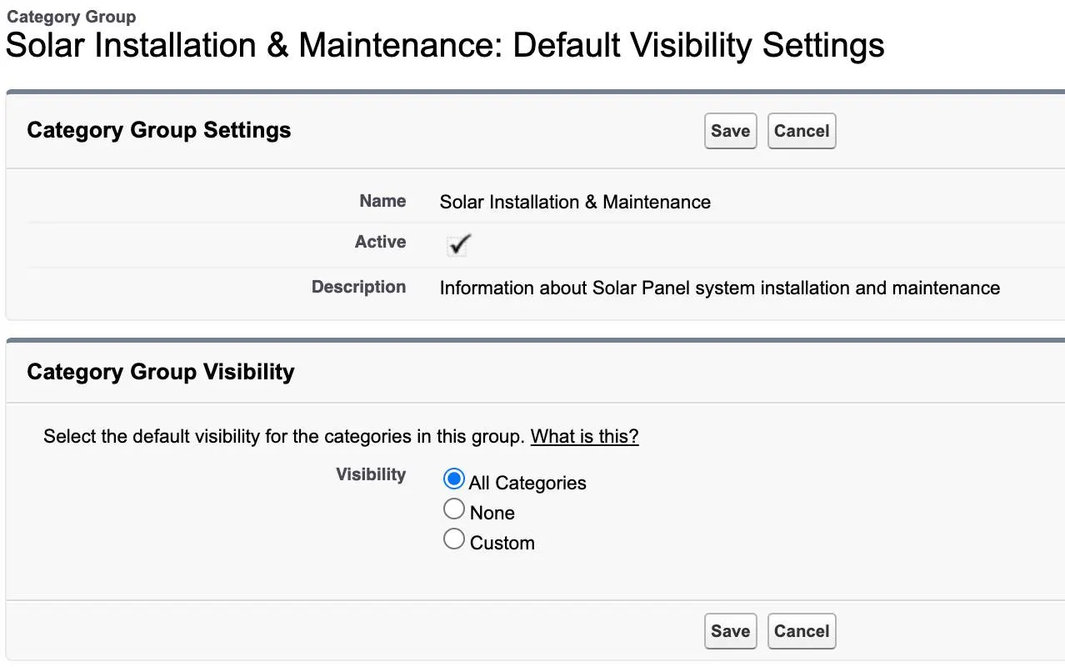Click the 'Select the default visibility' instruction text
This screenshot has width=1065, height=667.
click(284, 436)
